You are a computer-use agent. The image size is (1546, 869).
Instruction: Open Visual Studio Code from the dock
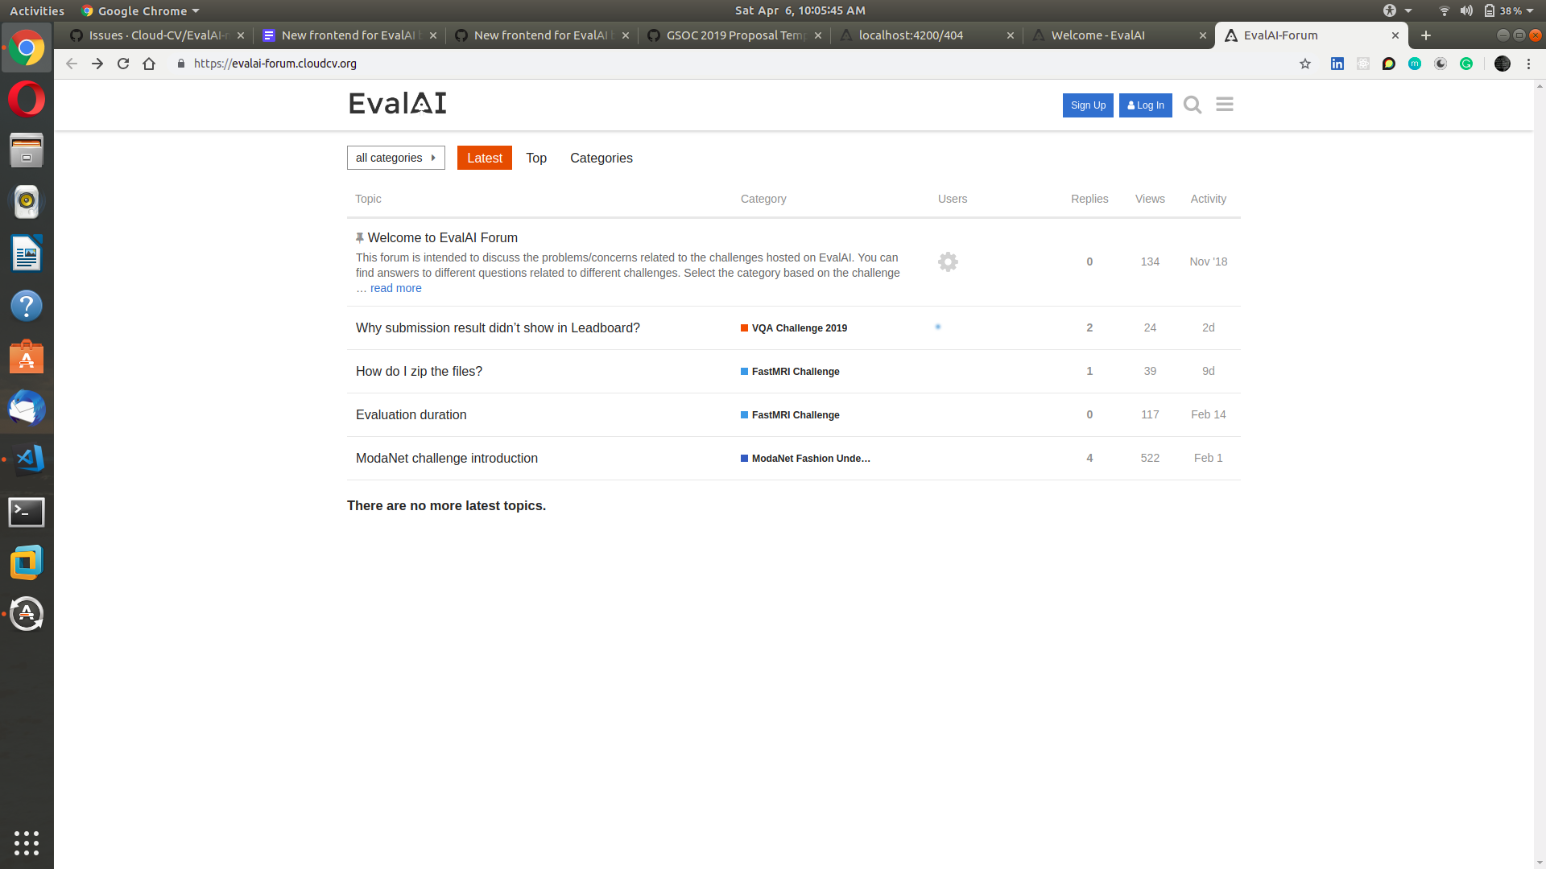coord(27,459)
